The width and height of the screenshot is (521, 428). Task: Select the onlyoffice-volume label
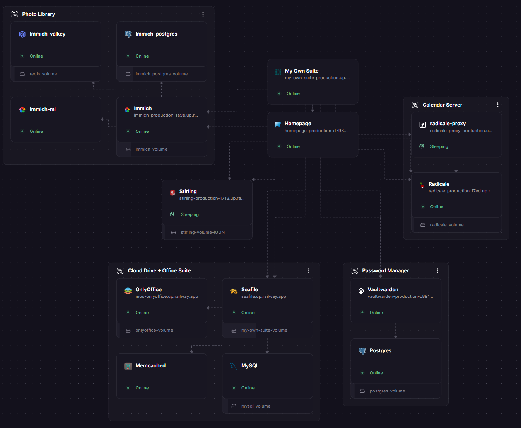pyautogui.click(x=154, y=331)
